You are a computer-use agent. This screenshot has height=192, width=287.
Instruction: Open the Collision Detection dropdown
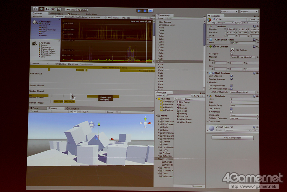click(x=244, y=118)
